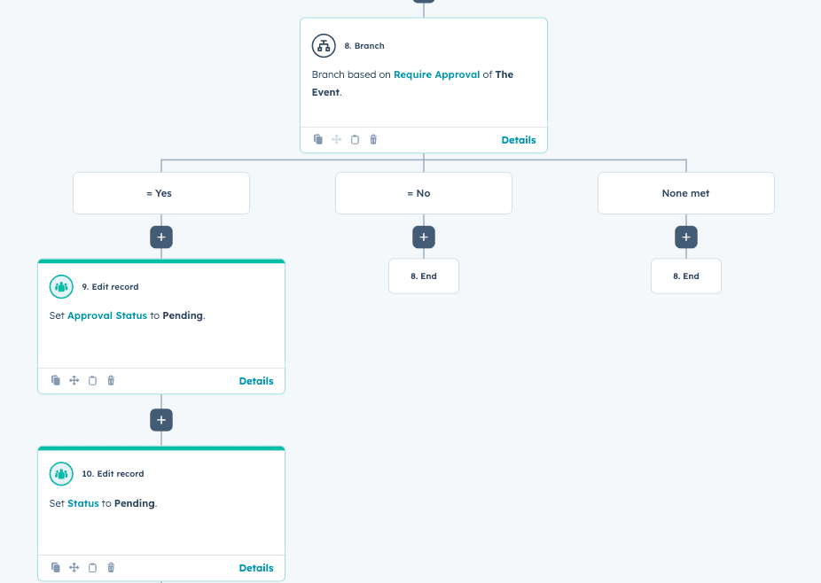
Task: Click the plus button under the 'None met' branch
Action: [x=686, y=237]
